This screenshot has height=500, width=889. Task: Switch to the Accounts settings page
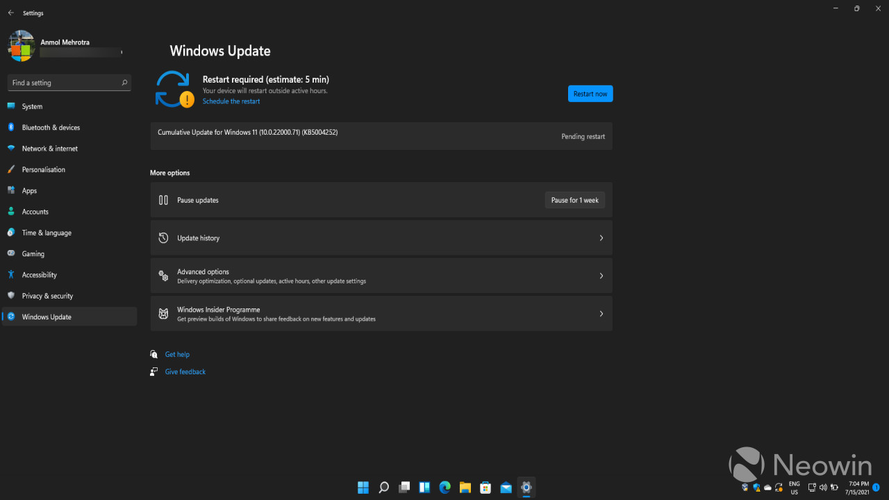click(x=33, y=211)
